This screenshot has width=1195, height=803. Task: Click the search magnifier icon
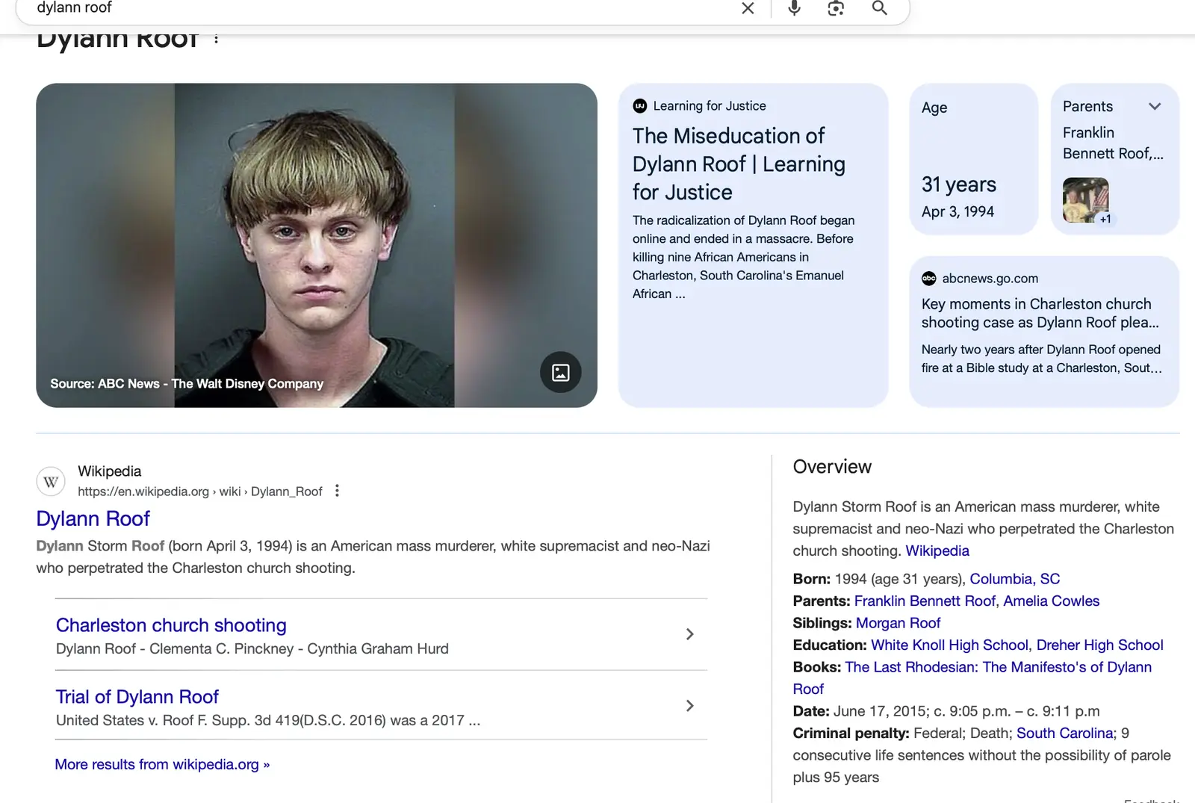[x=878, y=8]
